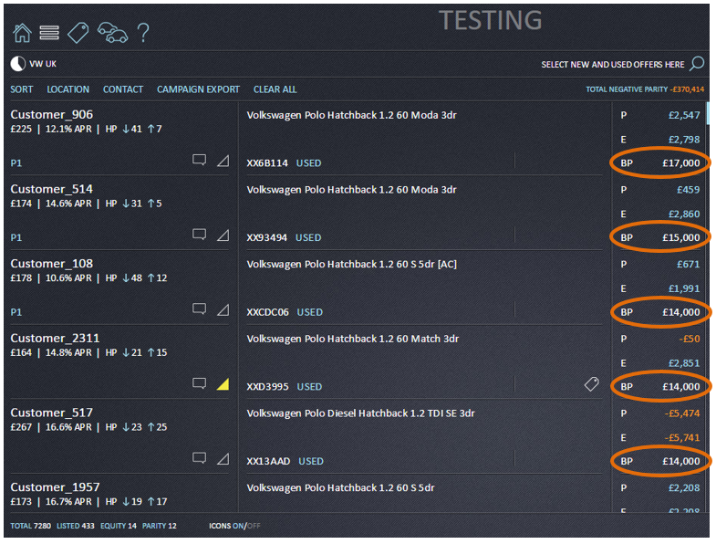Screen dimensions: 716x544
Task: Click the TOTAL 7280 footer filter
Action: [31, 526]
